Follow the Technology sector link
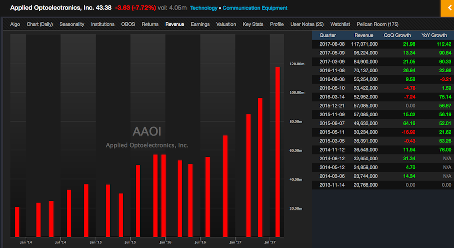 coord(204,8)
